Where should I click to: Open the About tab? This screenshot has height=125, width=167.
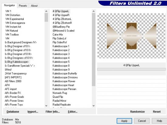pos(34,6)
